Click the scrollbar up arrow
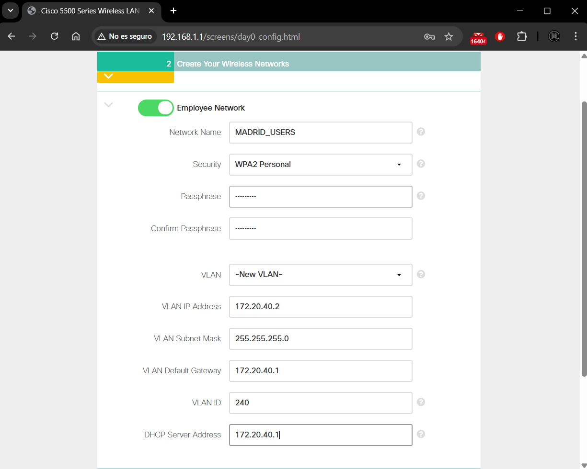 pos(583,55)
